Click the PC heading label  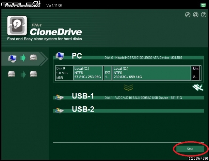pos(77,56)
